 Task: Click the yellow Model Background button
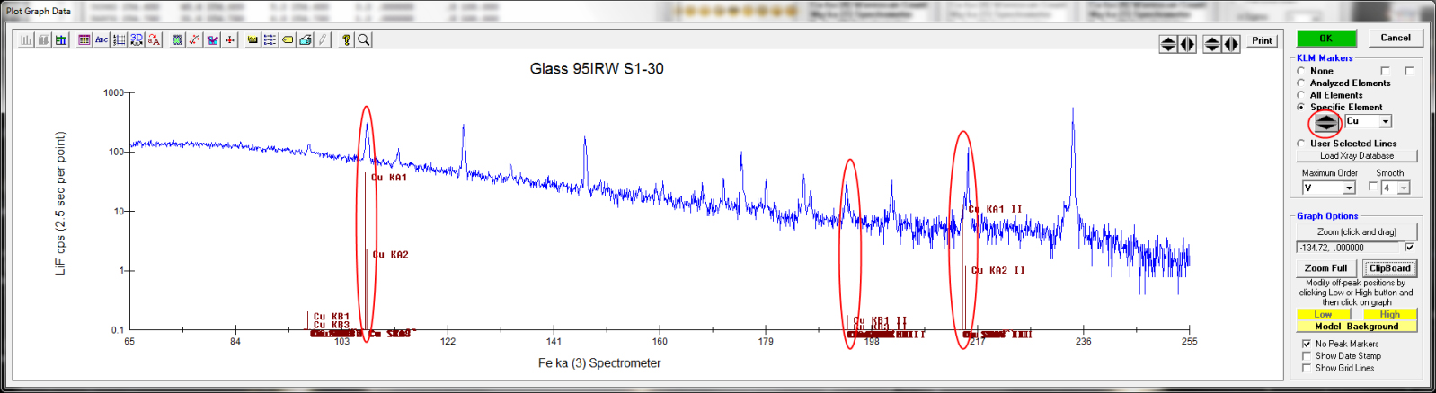1356,327
